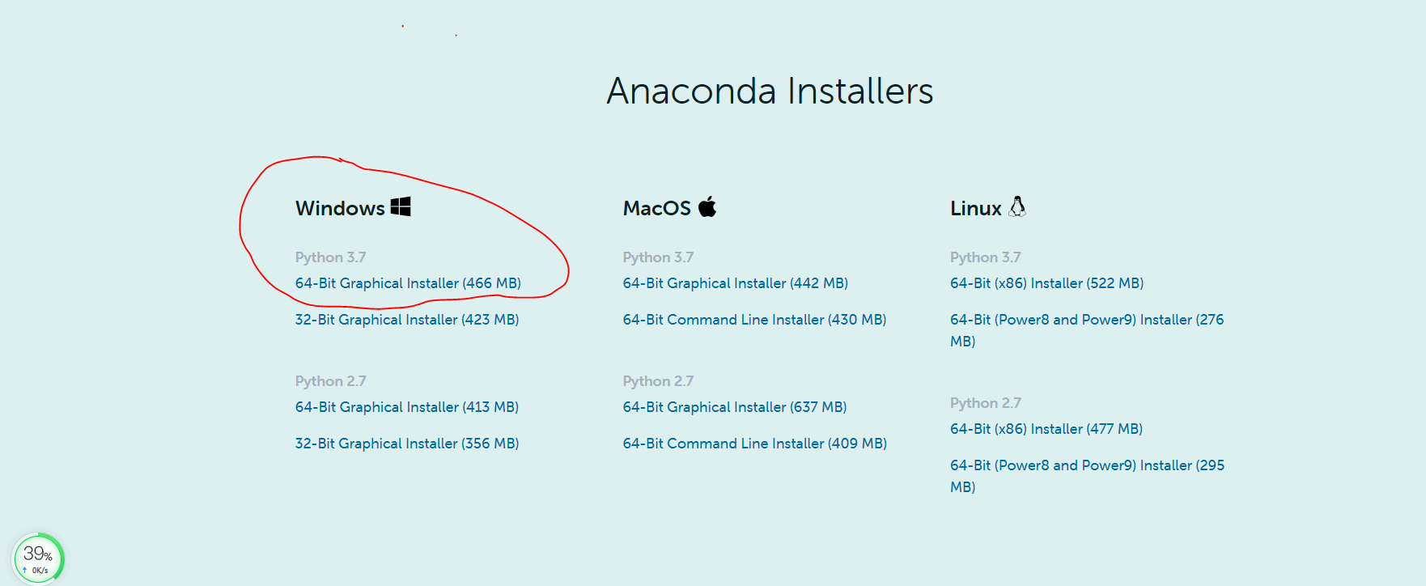The width and height of the screenshot is (1426, 586).
Task: Open the circular download progress widget
Action: pos(39,556)
